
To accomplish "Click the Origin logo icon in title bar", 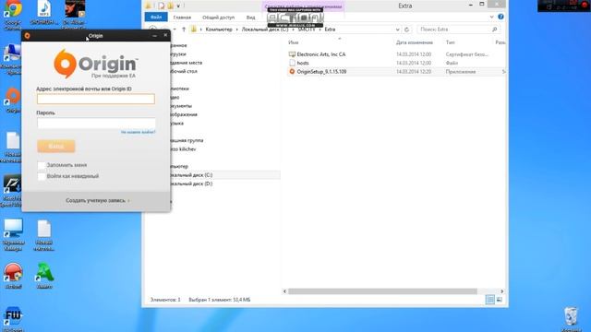I will [x=27, y=36].
